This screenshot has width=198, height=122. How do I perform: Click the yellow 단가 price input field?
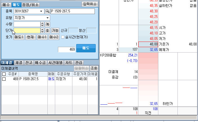point(27,31)
